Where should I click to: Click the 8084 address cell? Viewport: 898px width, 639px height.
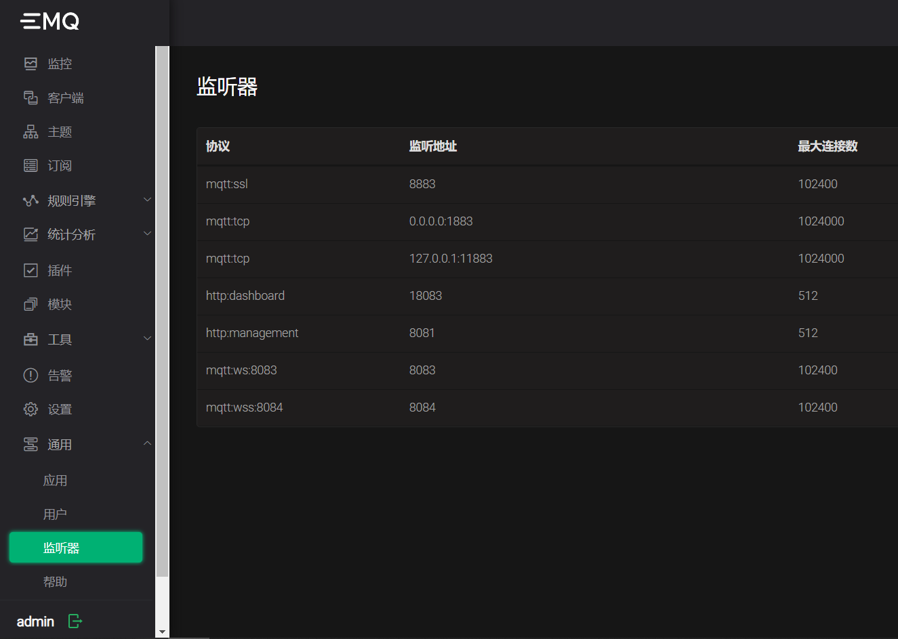coord(422,407)
